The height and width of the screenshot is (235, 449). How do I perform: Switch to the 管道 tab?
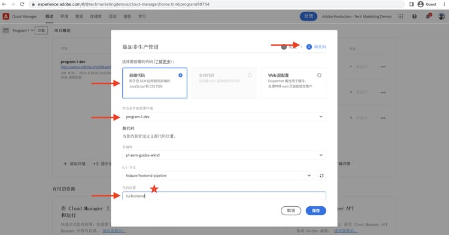79,16
